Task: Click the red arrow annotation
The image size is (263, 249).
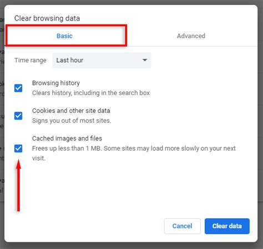Action: pyautogui.click(x=18, y=185)
